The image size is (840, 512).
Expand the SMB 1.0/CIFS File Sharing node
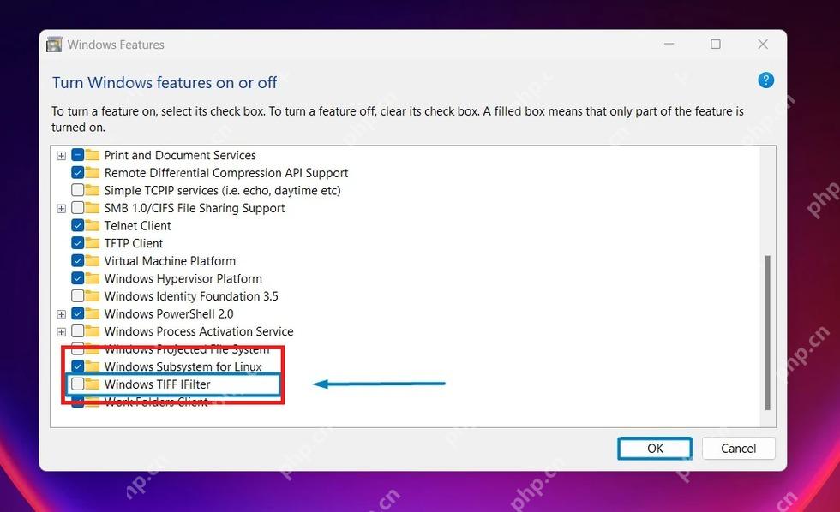point(61,209)
